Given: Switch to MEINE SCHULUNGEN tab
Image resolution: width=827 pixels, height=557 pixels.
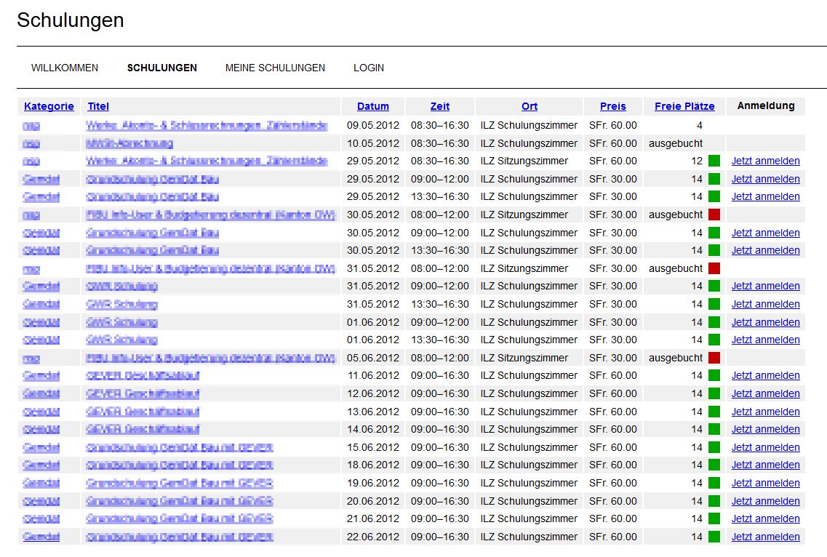Looking at the screenshot, I should pyautogui.click(x=275, y=68).
